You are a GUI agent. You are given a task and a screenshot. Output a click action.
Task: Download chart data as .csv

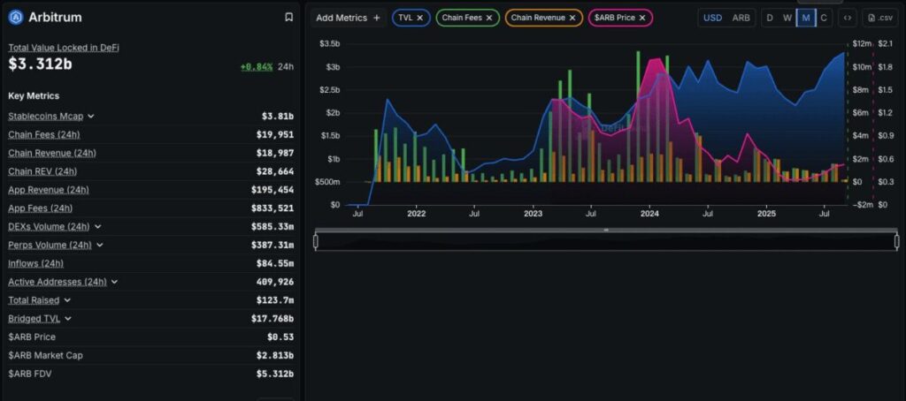[x=880, y=18]
